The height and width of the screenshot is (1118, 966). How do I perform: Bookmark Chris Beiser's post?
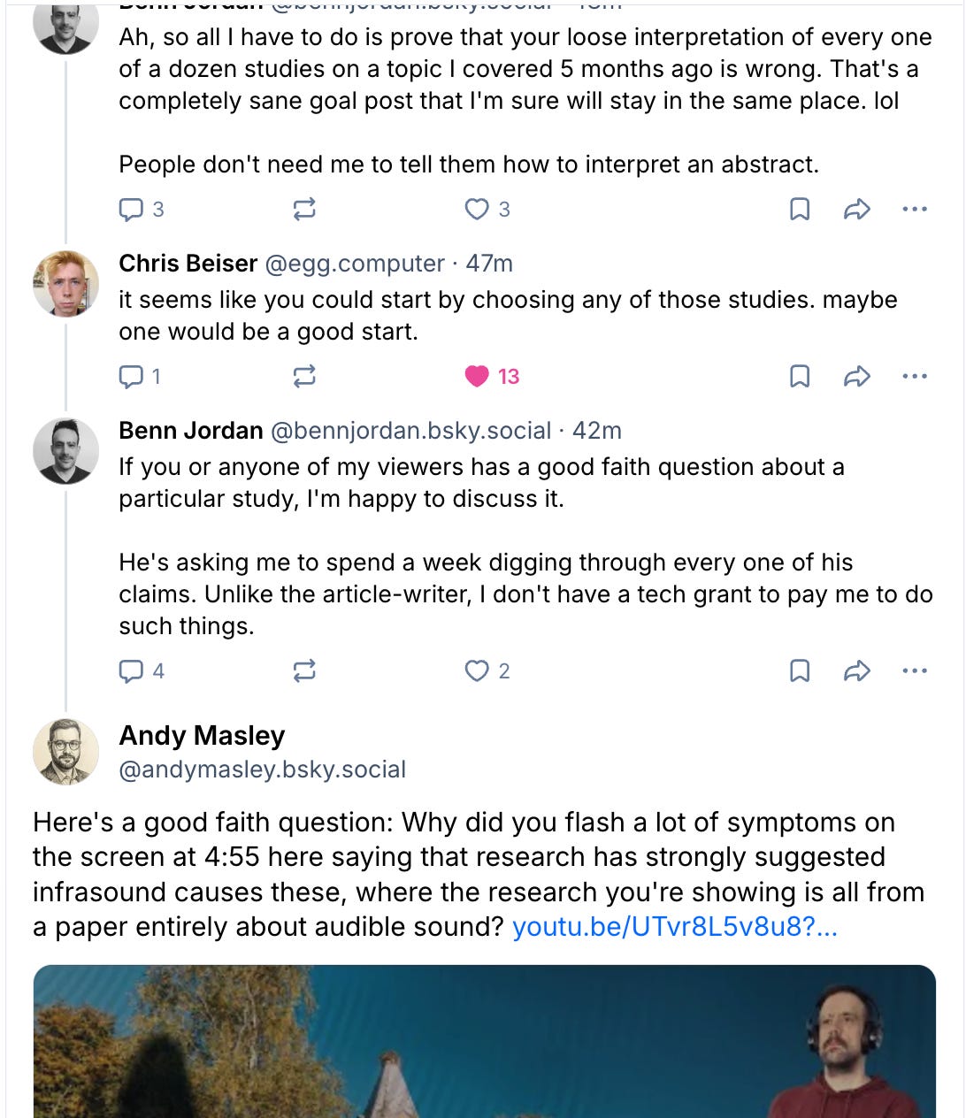point(799,377)
